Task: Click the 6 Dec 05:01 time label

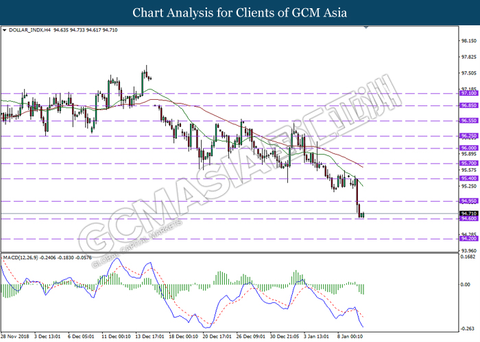Action: [81, 337]
